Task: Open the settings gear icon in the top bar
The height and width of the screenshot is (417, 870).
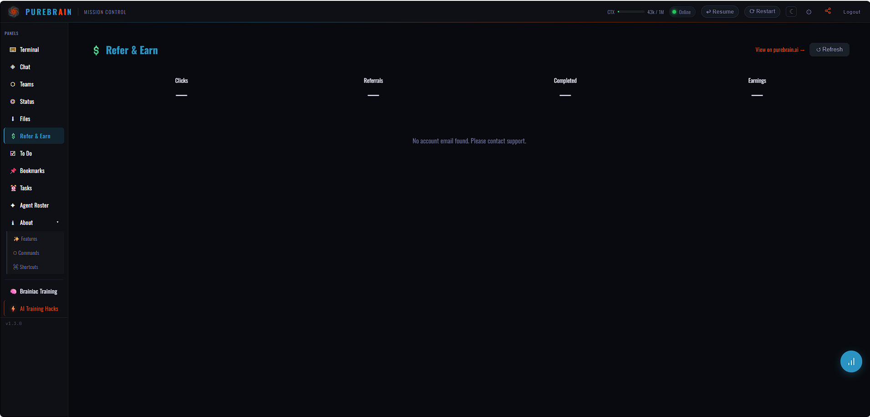Action: [x=809, y=12]
